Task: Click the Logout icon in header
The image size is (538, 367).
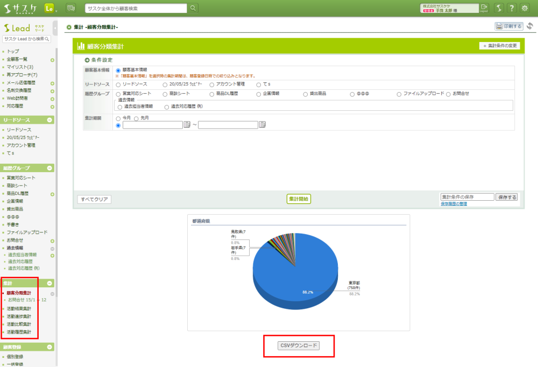Action: pyautogui.click(x=484, y=8)
